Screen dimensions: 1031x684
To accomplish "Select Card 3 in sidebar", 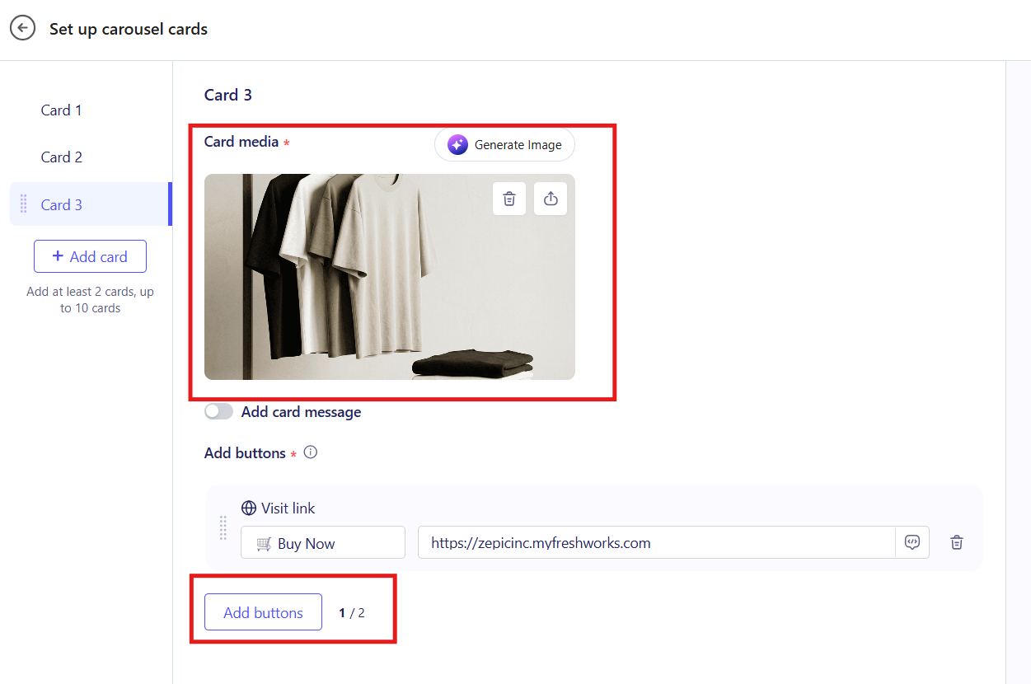I will [91, 204].
